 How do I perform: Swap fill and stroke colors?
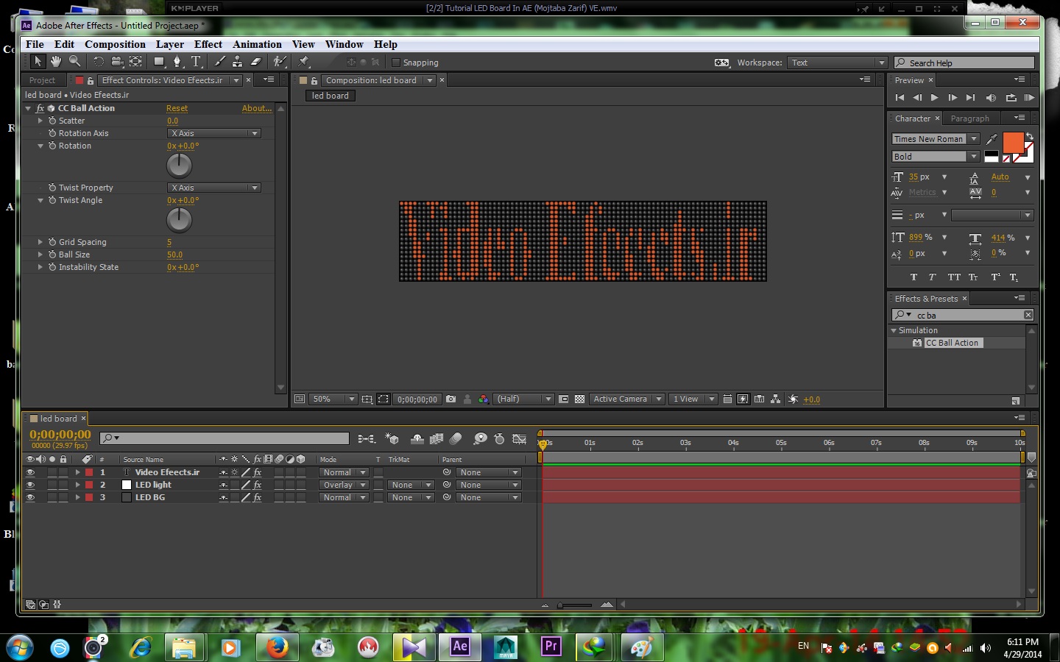(x=1030, y=136)
